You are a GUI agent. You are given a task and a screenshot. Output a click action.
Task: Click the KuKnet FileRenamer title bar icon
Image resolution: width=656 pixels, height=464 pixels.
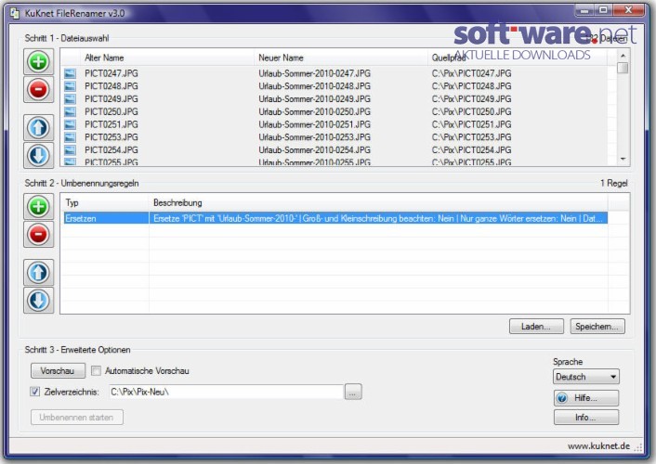(14, 13)
